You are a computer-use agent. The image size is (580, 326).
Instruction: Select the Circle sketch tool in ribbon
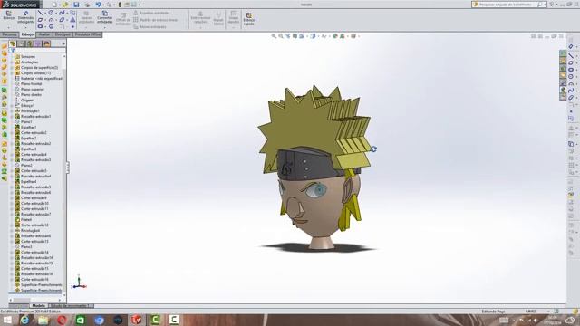[x=51, y=13]
